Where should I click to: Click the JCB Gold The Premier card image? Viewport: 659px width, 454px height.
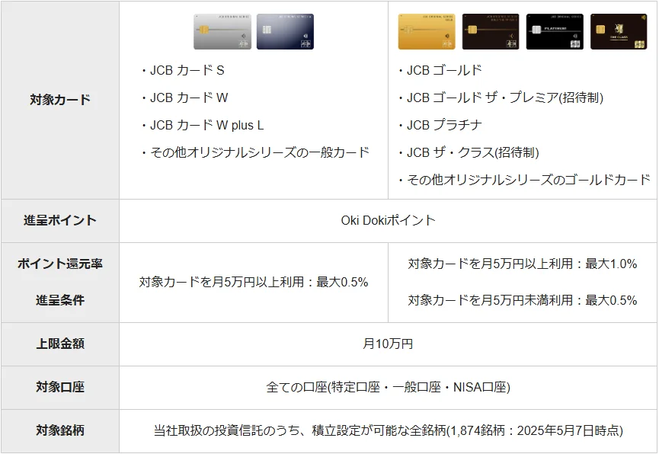491,31
